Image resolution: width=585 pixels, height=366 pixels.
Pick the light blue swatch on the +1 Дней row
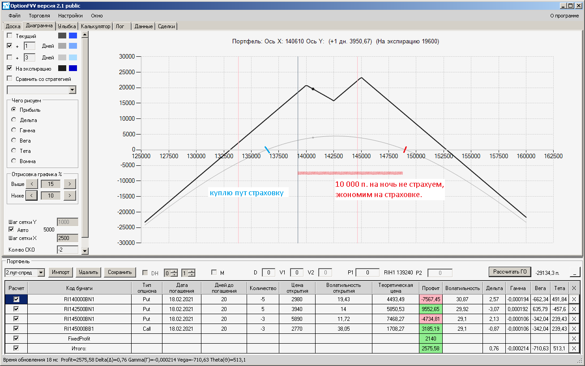(73, 46)
